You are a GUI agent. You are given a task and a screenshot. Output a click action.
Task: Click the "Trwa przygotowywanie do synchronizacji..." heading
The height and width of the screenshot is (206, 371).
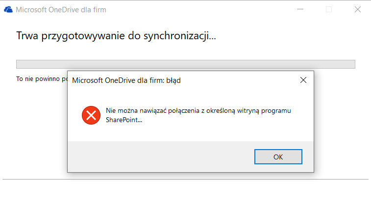[116, 36]
